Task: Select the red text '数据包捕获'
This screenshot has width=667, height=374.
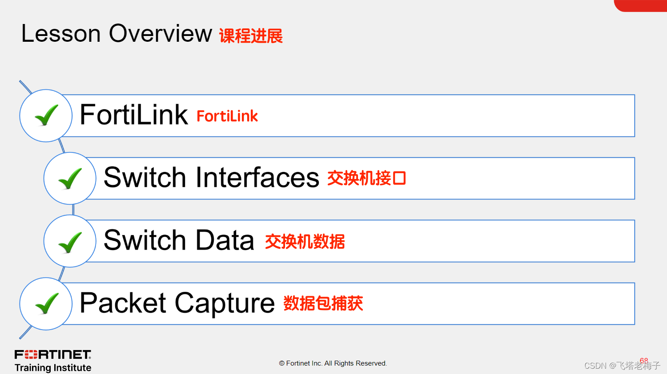Action: click(323, 303)
